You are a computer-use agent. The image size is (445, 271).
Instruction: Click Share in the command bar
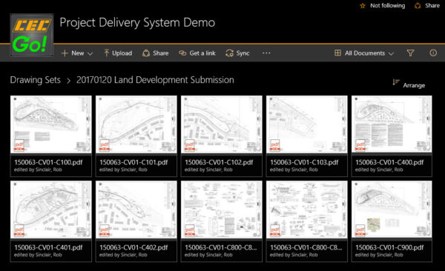pyautogui.click(x=156, y=53)
